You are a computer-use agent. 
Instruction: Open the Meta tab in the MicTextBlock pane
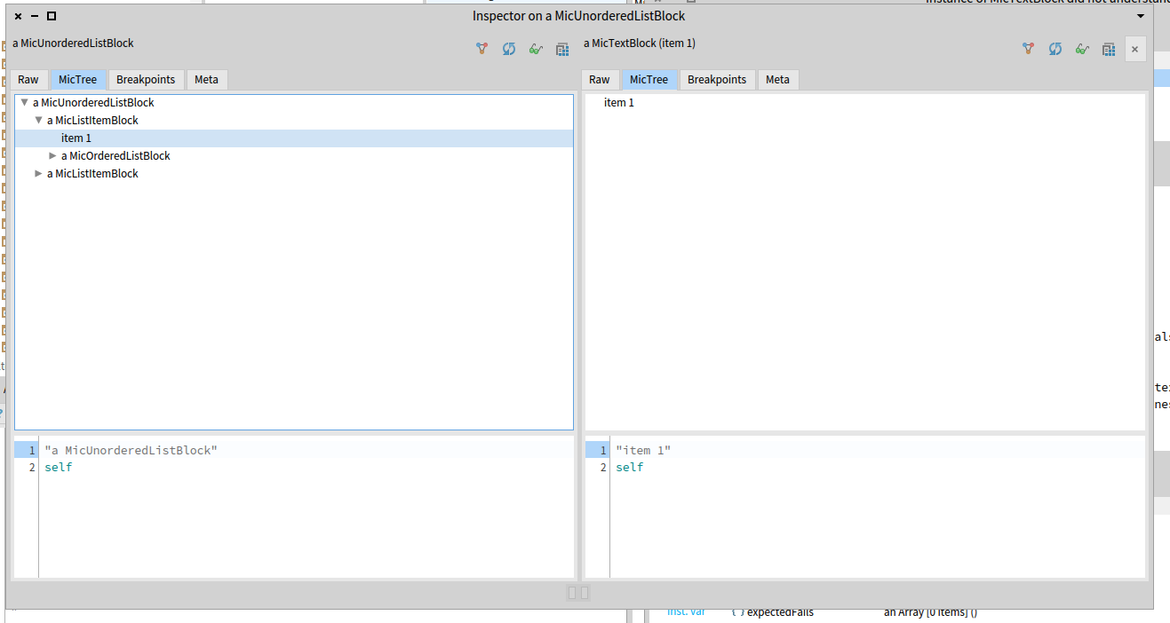(777, 80)
